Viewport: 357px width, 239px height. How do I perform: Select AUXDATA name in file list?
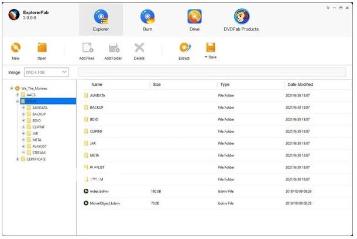click(98, 95)
